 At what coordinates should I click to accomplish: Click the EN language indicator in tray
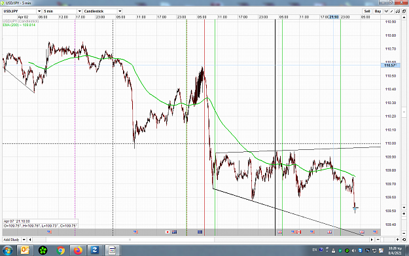pos(315,250)
